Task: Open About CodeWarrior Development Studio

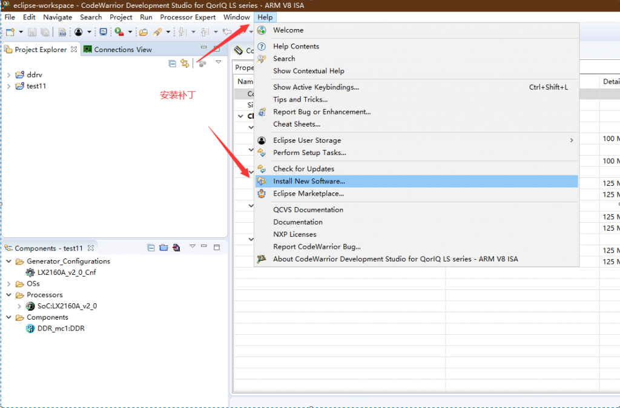Action: click(417, 259)
